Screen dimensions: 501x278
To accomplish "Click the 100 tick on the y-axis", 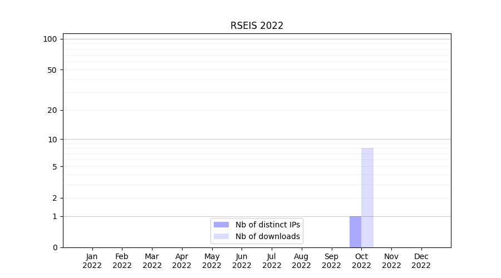I will point(50,39).
